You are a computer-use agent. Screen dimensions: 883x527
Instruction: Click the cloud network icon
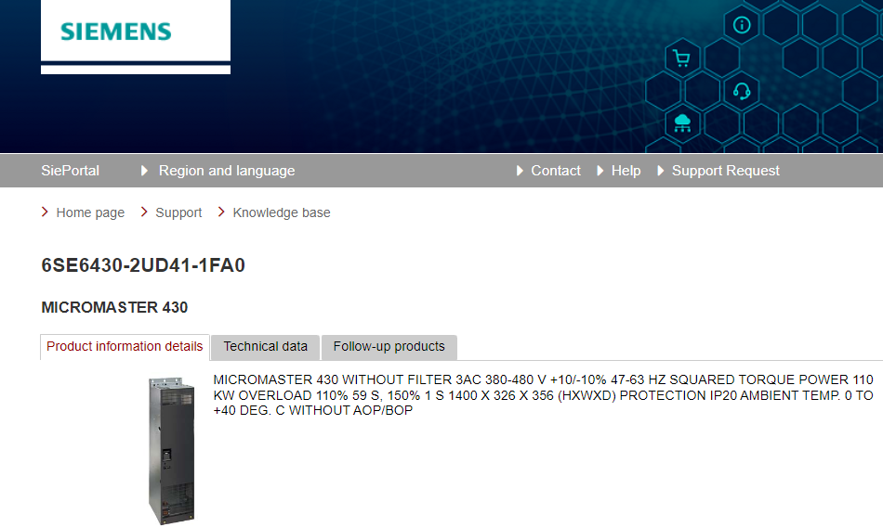tap(682, 122)
